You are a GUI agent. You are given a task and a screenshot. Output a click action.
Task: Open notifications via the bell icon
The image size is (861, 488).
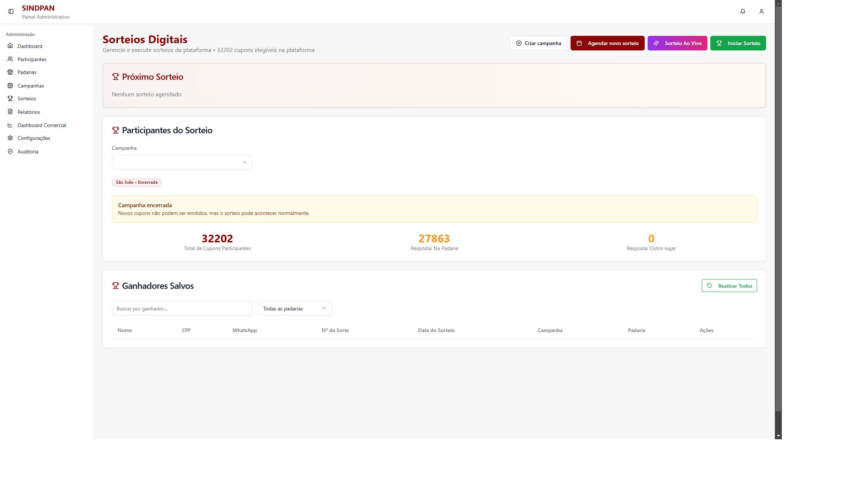(x=743, y=12)
